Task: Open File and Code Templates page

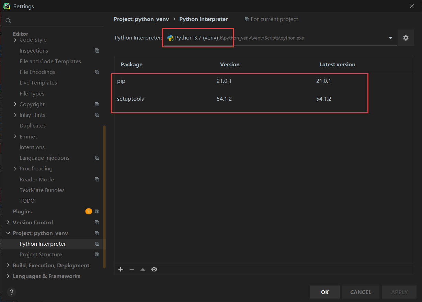Action: pos(50,61)
